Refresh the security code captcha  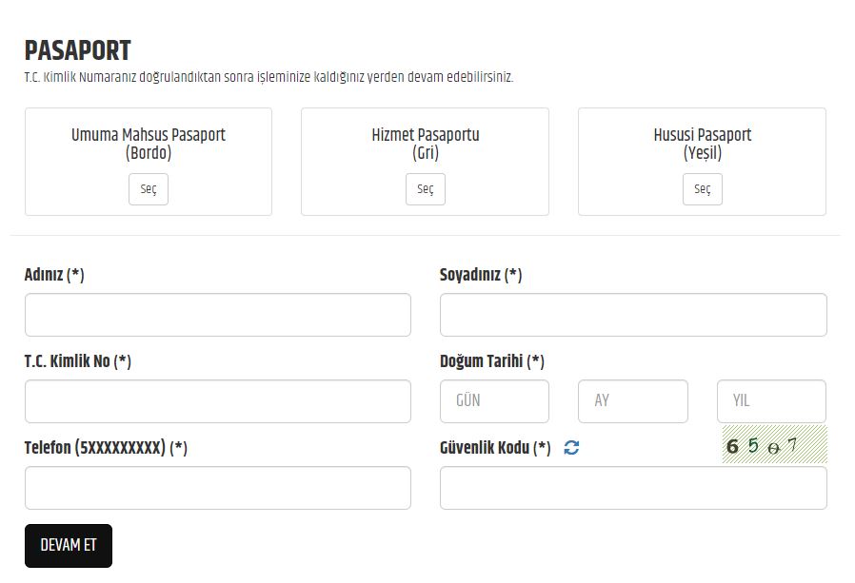point(571,448)
